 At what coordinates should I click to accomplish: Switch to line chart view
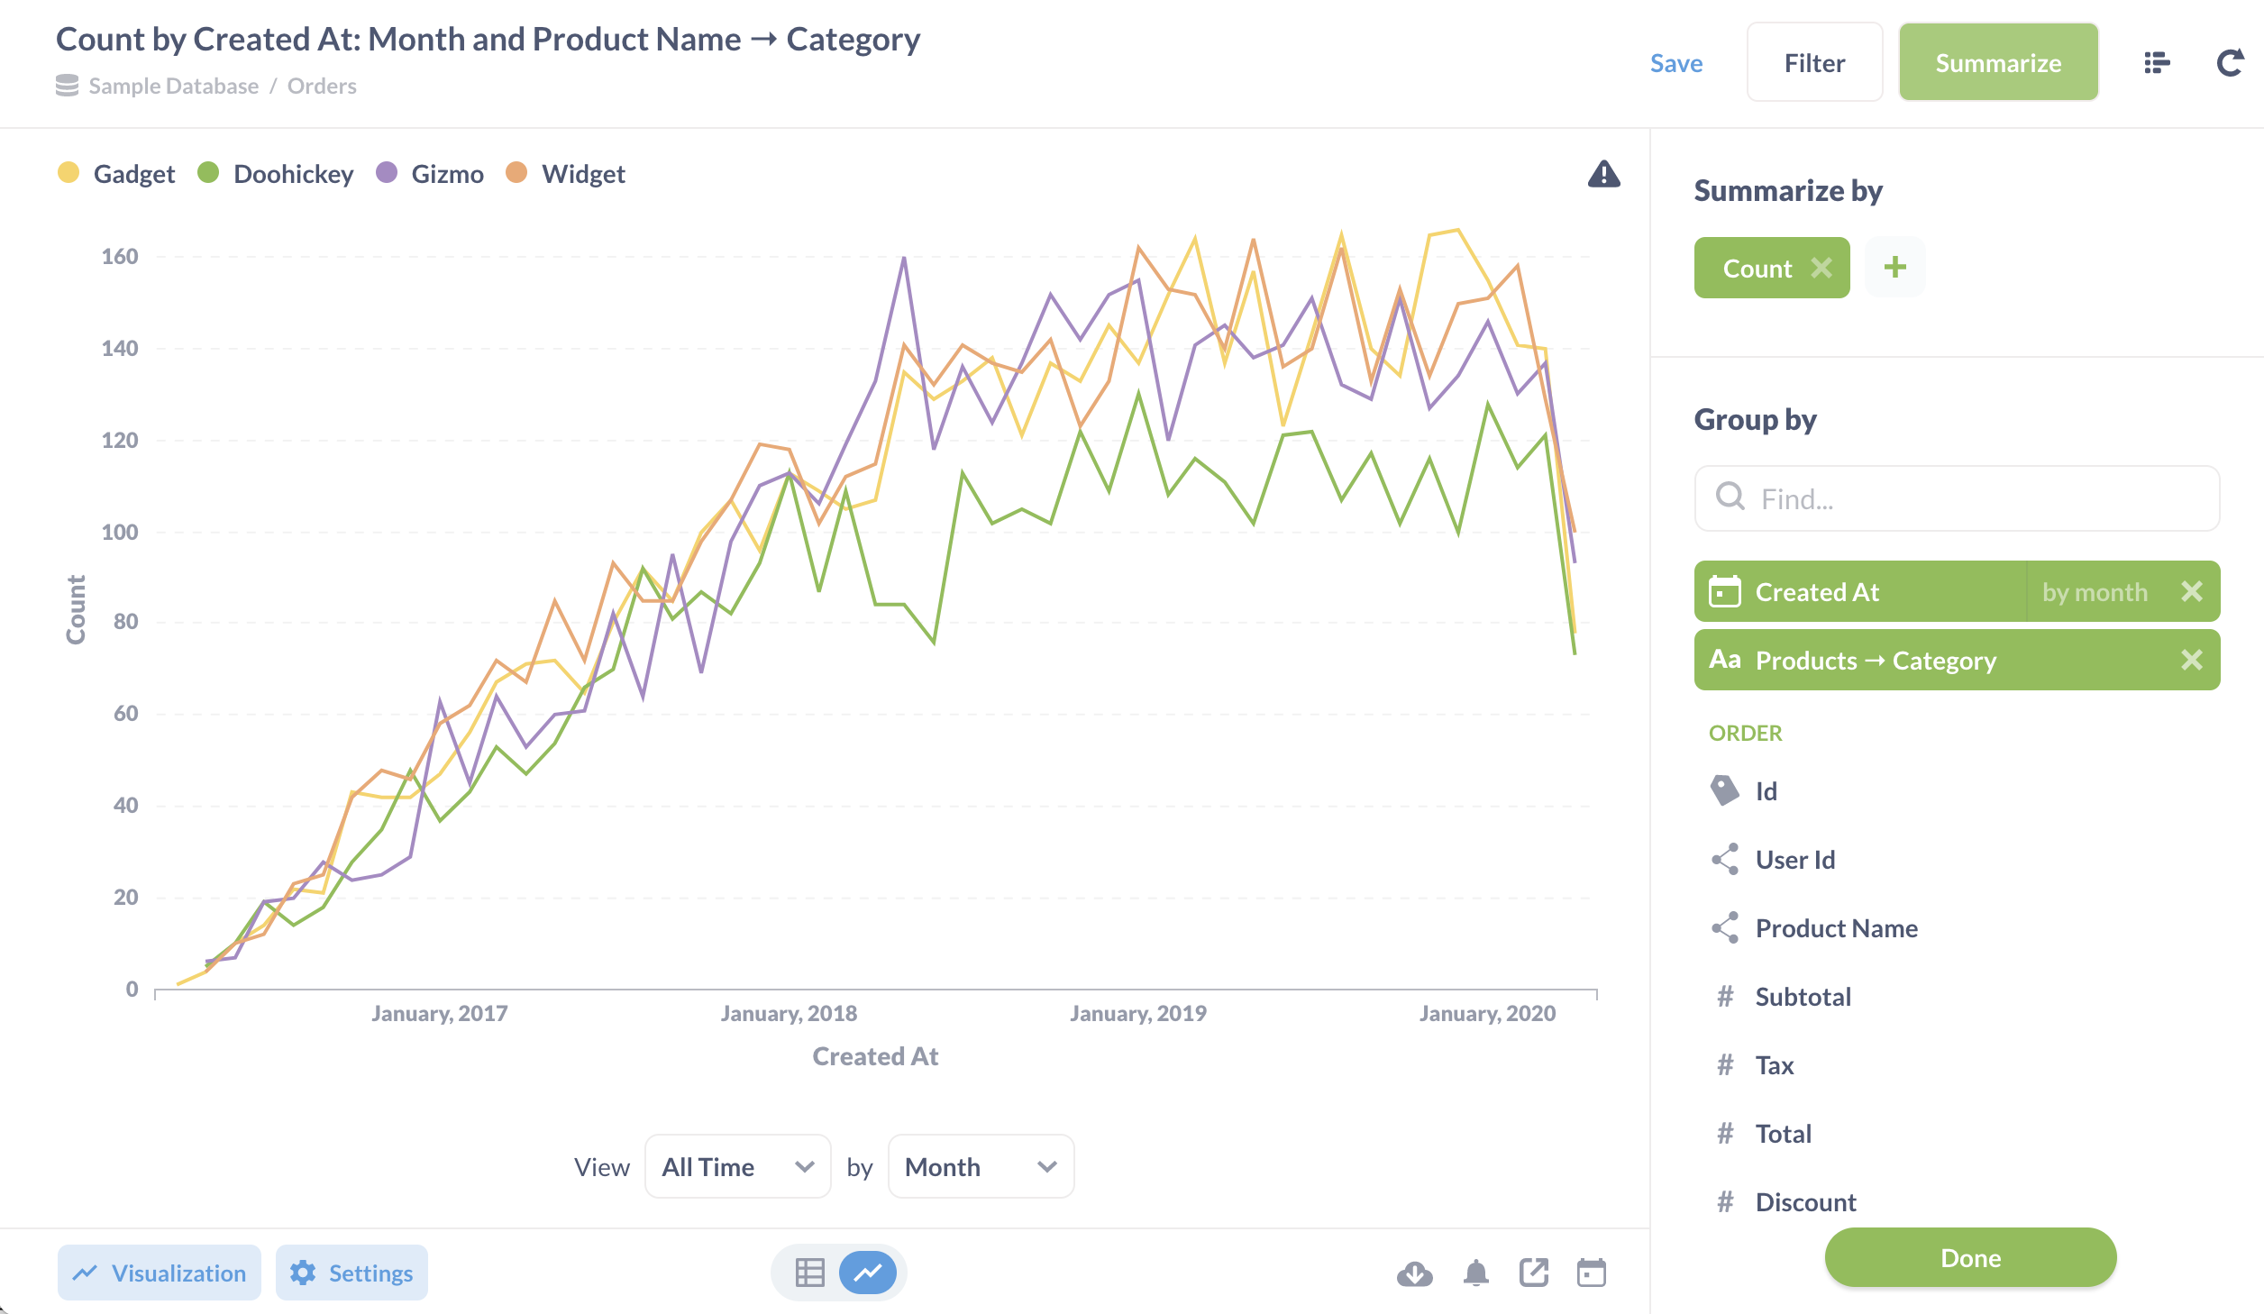coord(868,1273)
